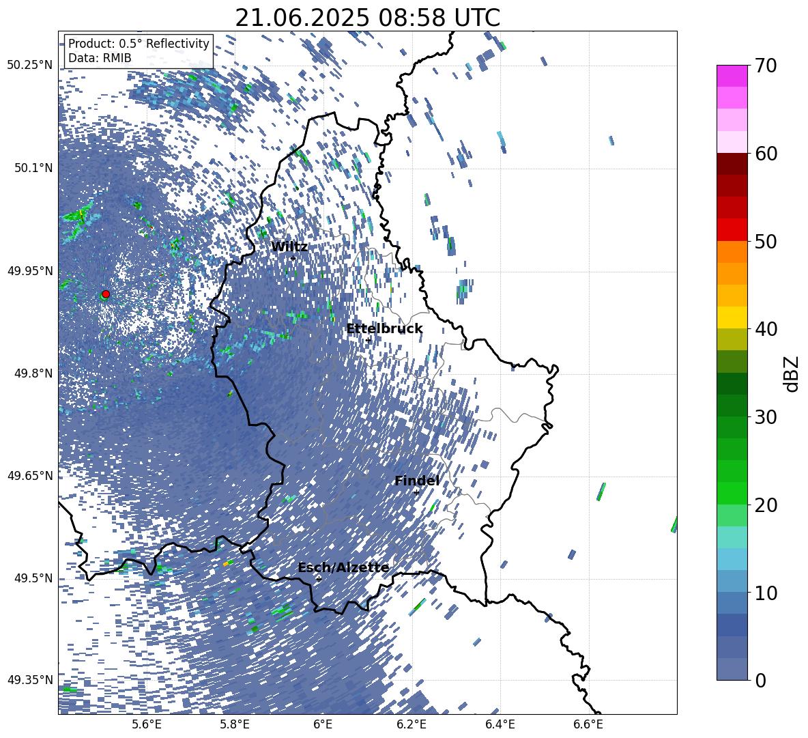Click the bright red colorbar segment near 50
This screenshot has width=808, height=738.
(x=732, y=230)
